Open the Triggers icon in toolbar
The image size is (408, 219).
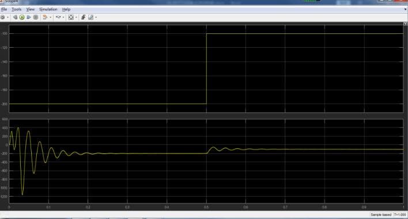tap(83, 17)
